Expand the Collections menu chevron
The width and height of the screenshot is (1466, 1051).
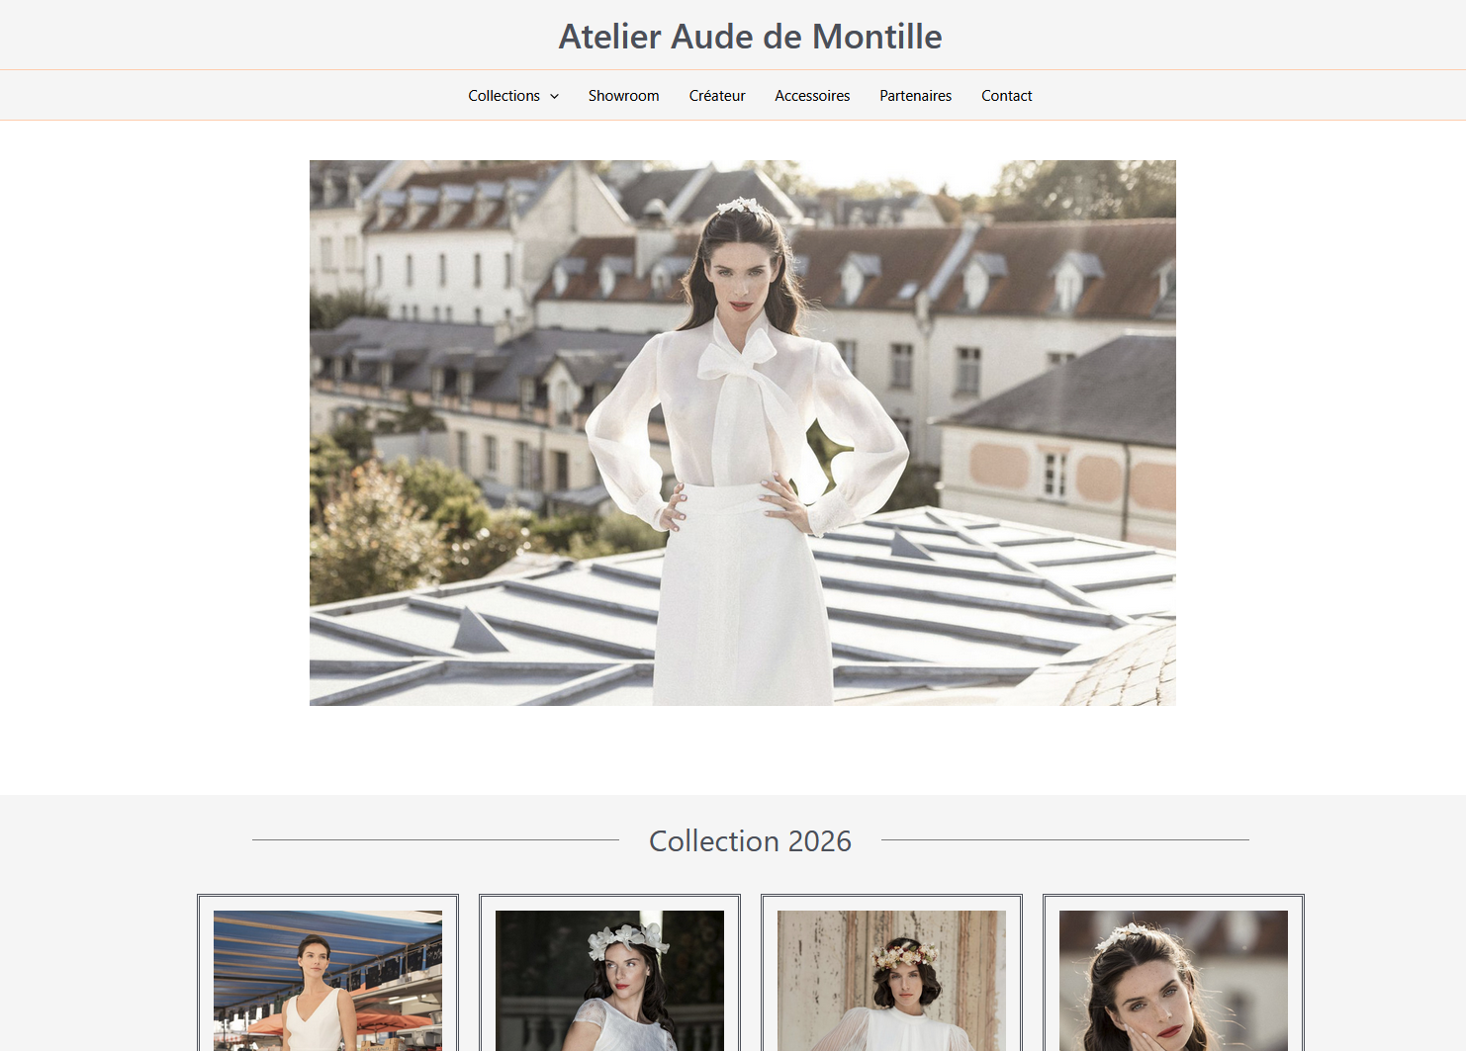click(x=555, y=96)
